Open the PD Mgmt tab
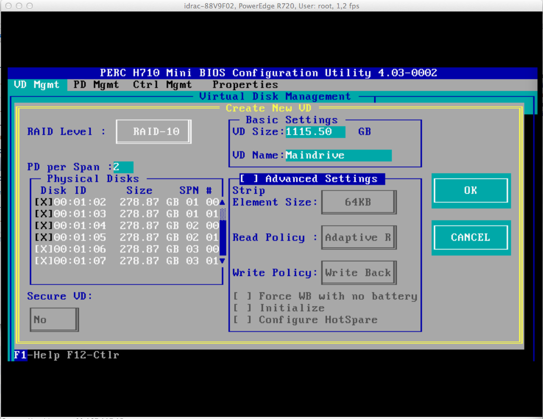Screen dimensions: 543x419 (96, 85)
